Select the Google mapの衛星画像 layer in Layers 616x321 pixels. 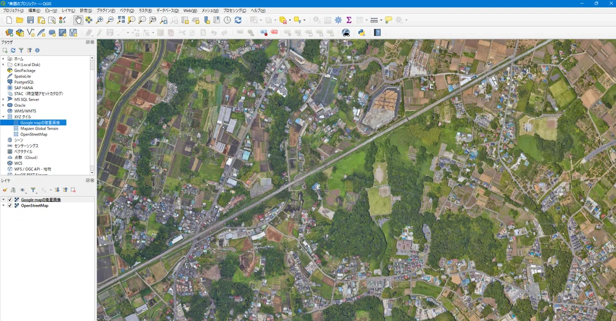(x=41, y=199)
